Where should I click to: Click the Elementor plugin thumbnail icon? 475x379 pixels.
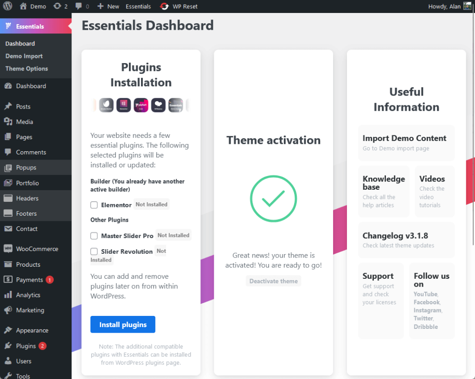coord(123,105)
